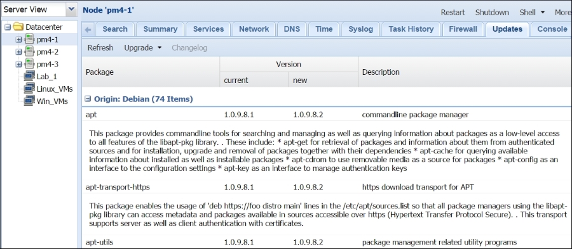Open the Win_VMs pool icon
Image resolution: width=572 pixels, height=249 pixels.
[x=29, y=101]
